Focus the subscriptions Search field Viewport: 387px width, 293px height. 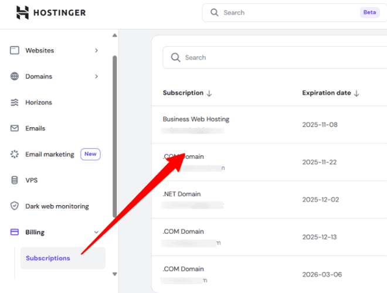pyautogui.click(x=274, y=57)
